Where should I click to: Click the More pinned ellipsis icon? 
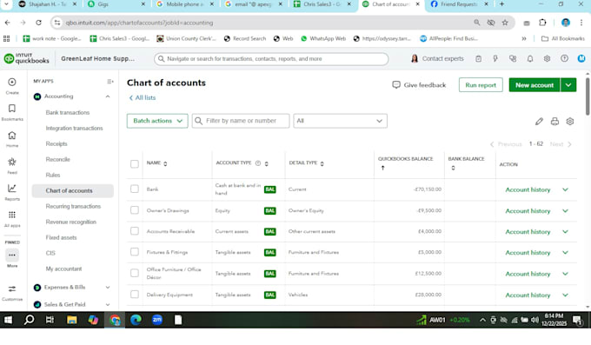(x=12, y=255)
